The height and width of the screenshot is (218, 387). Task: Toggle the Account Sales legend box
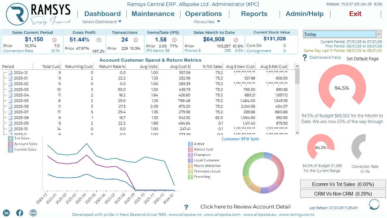click(x=11, y=144)
